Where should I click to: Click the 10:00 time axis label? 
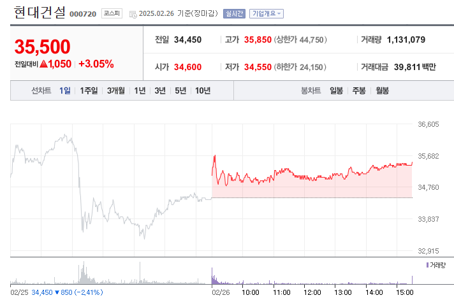(x=251, y=292)
